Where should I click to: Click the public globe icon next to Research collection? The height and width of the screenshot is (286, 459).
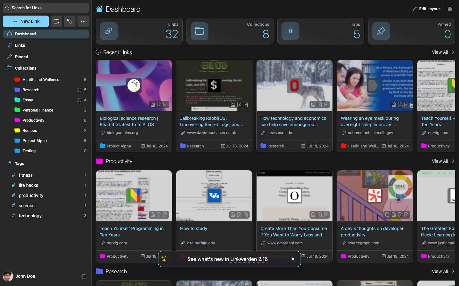[x=79, y=90]
